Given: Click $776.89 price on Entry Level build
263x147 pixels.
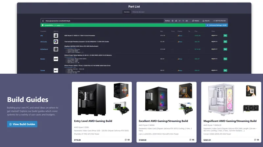Looking at the screenshot, I should click(77, 140).
